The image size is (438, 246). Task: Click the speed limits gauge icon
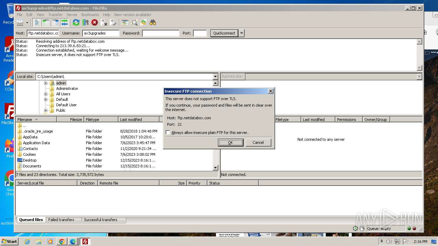coord(362,229)
